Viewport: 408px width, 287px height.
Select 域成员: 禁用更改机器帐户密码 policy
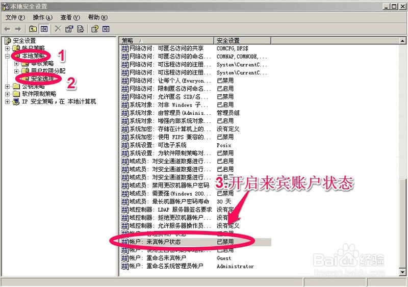tap(169, 186)
